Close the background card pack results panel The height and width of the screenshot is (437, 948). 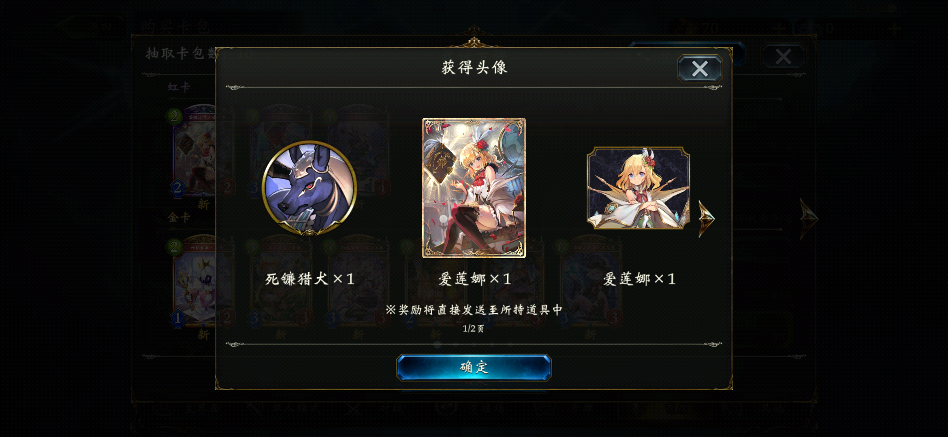pyautogui.click(x=783, y=57)
